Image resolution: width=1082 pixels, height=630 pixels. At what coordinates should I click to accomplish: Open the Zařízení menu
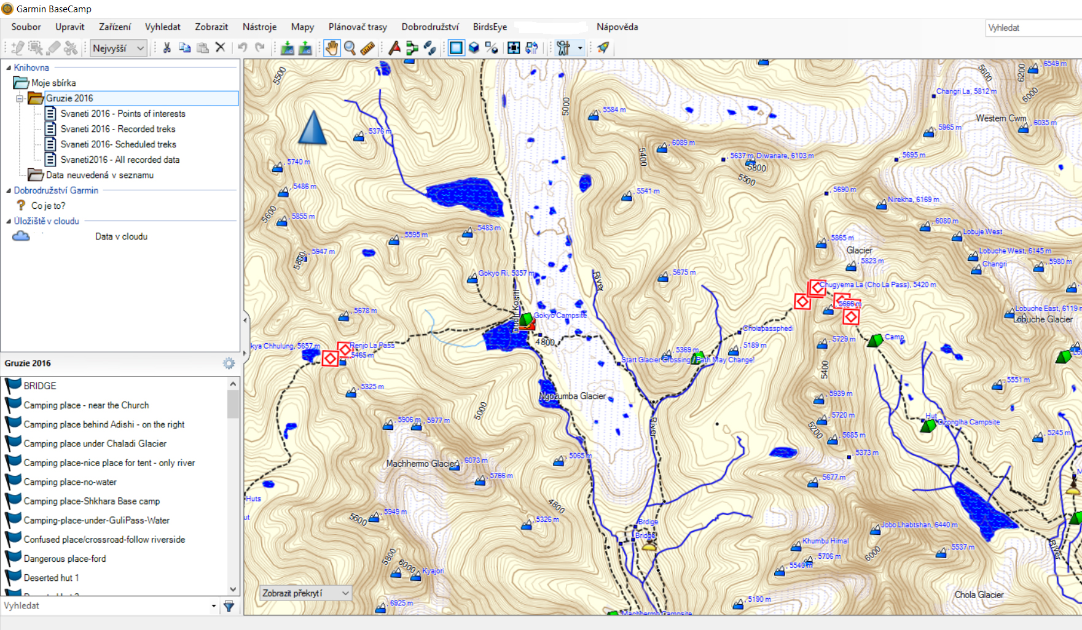tap(115, 27)
